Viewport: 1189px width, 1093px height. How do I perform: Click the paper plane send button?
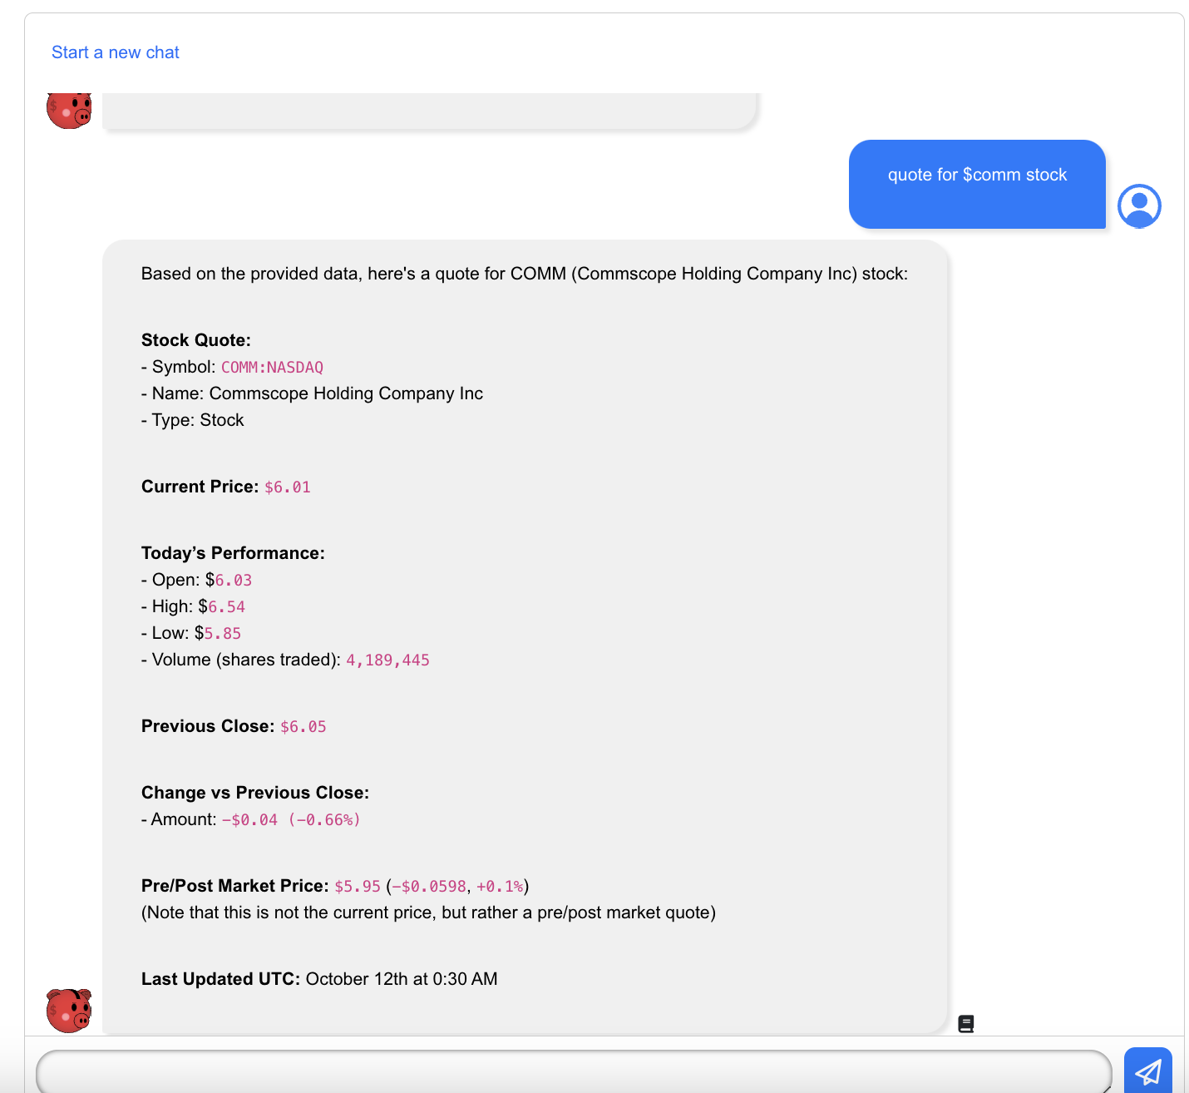(x=1147, y=1071)
